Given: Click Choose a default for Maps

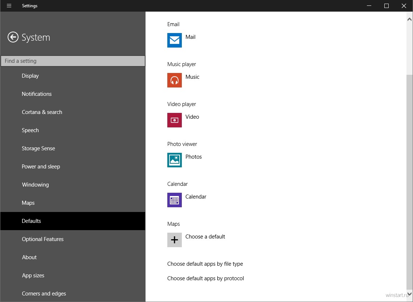Looking at the screenshot, I should 205,237.
